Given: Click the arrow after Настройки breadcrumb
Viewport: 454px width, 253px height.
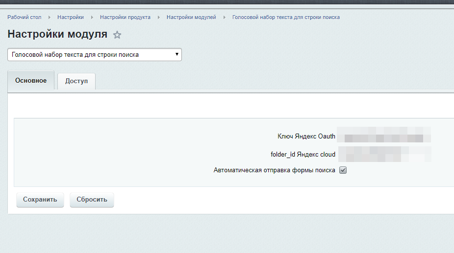Looking at the screenshot, I should [x=92, y=18].
